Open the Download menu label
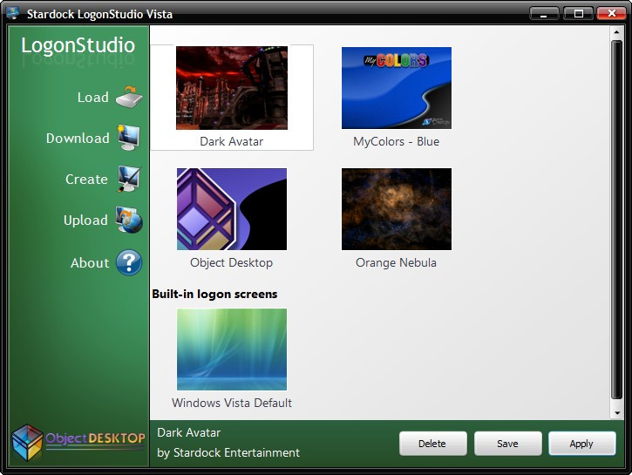Image resolution: width=632 pixels, height=475 pixels. pos(78,139)
